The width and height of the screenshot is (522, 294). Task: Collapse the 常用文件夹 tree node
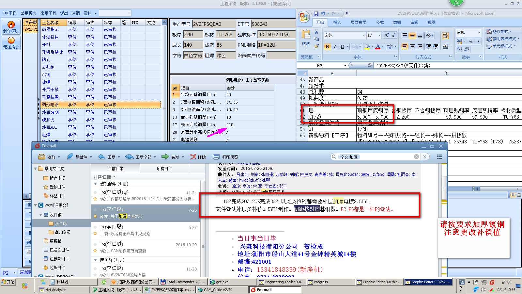[36, 169]
